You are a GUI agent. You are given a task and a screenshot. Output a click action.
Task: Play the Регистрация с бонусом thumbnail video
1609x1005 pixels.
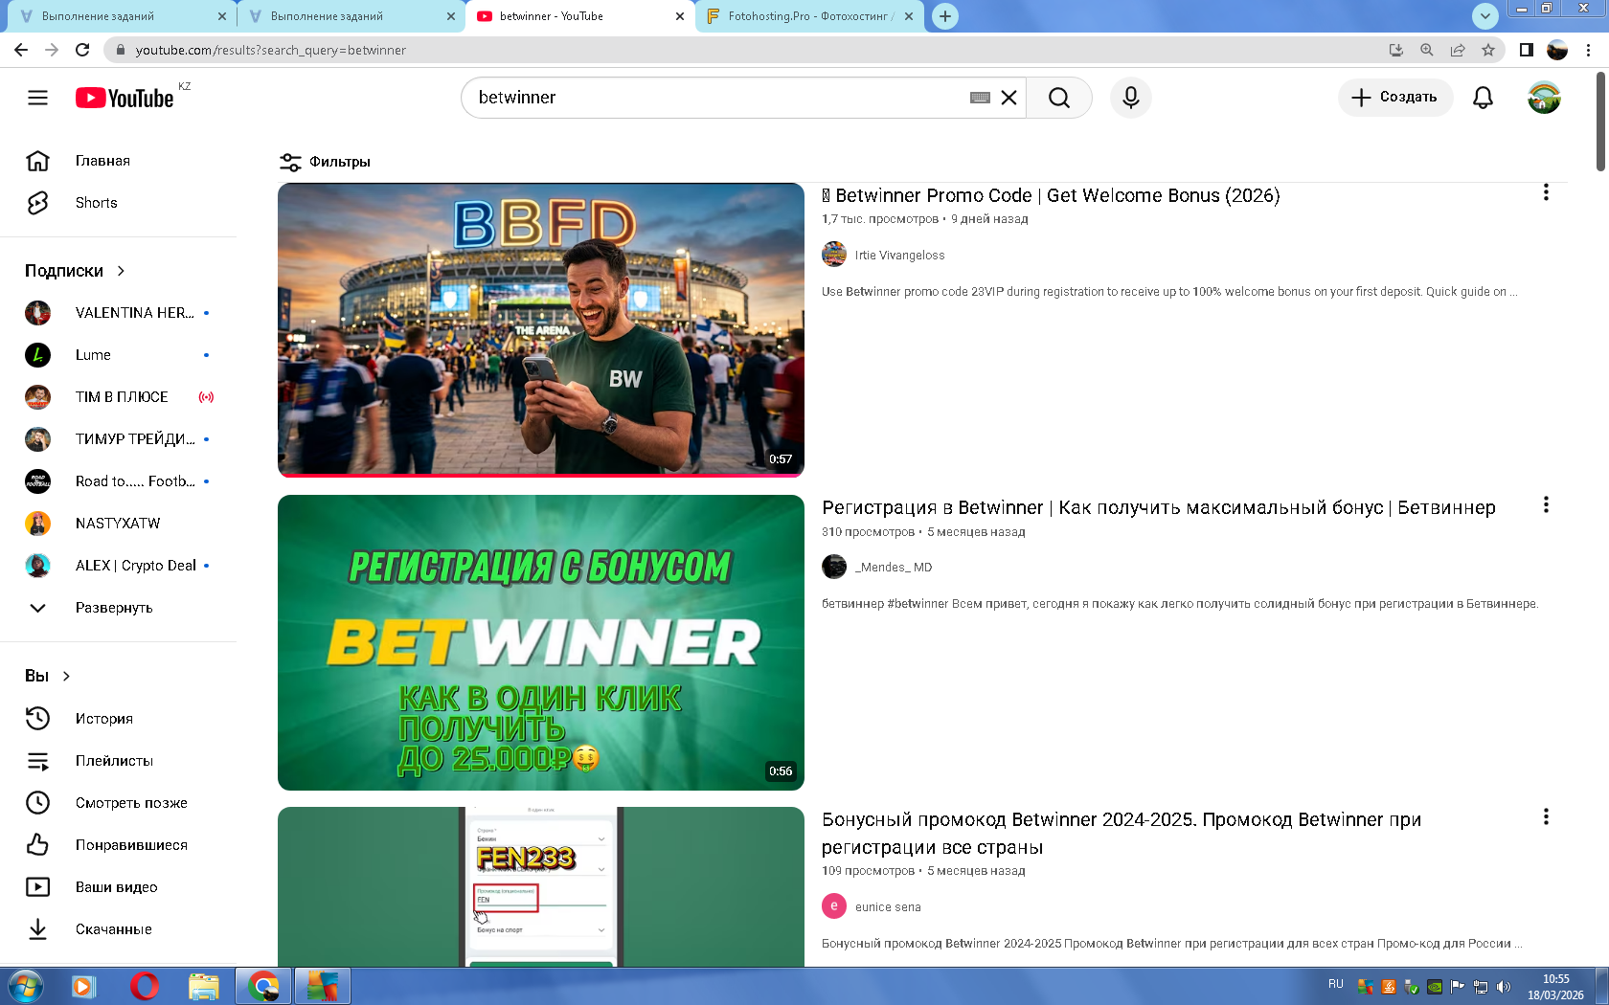click(541, 642)
